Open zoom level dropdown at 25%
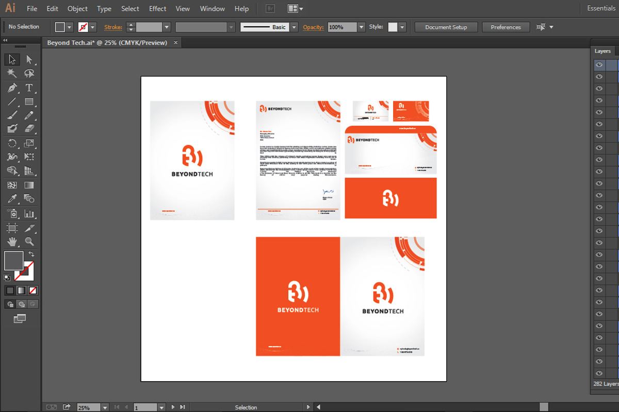 point(105,407)
